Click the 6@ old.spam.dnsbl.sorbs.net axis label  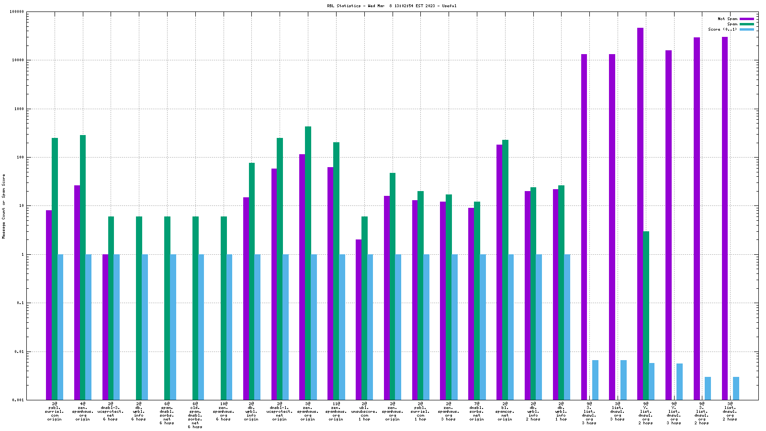point(195,415)
